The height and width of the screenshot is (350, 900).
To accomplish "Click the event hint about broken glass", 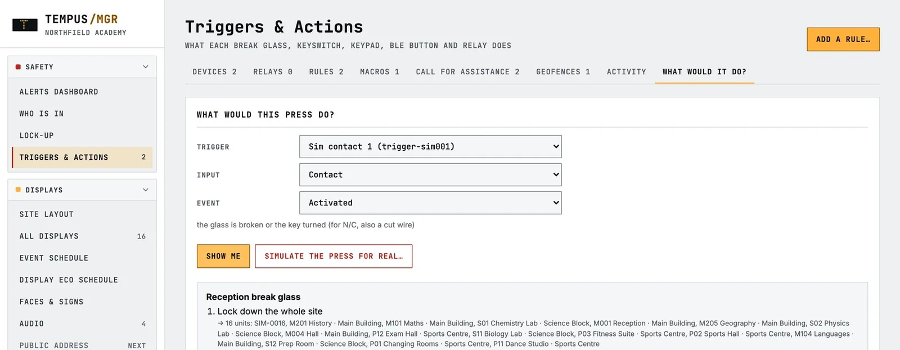I will click(x=305, y=225).
